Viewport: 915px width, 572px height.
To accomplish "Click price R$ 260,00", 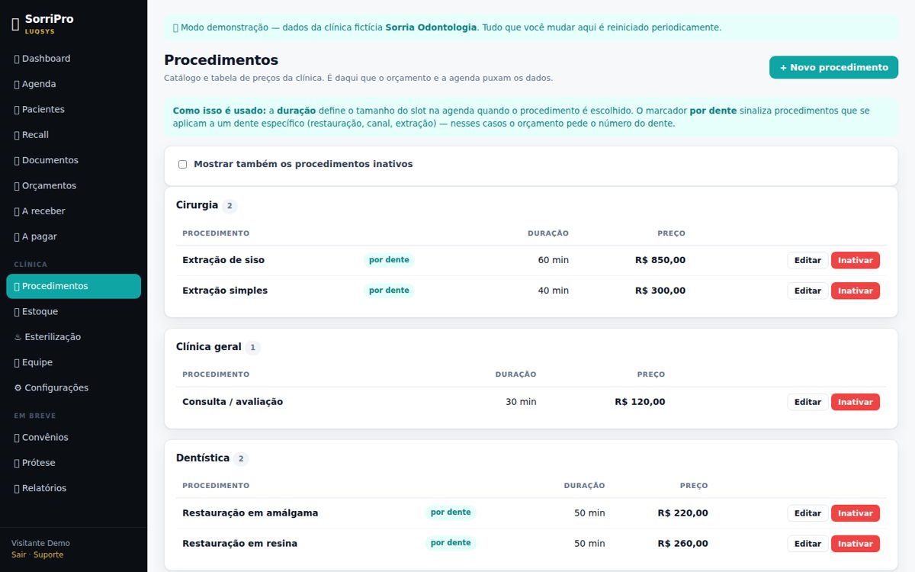I will pyautogui.click(x=682, y=544).
